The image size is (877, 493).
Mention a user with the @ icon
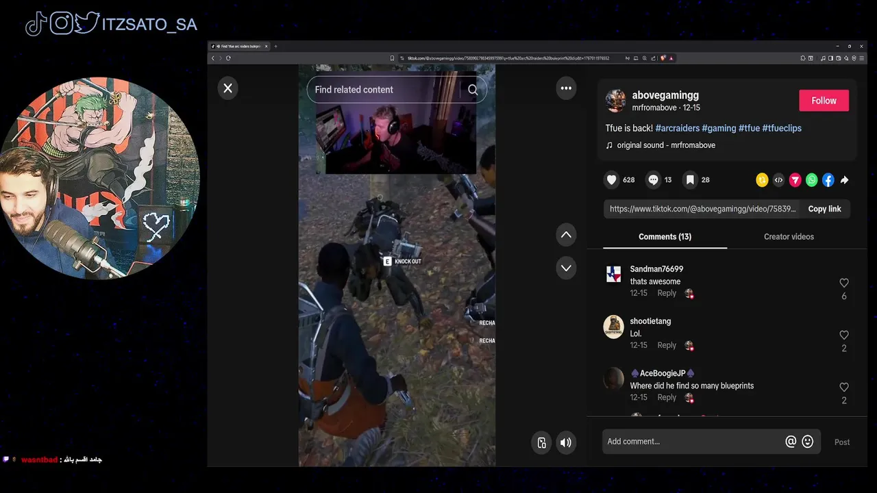click(x=791, y=442)
